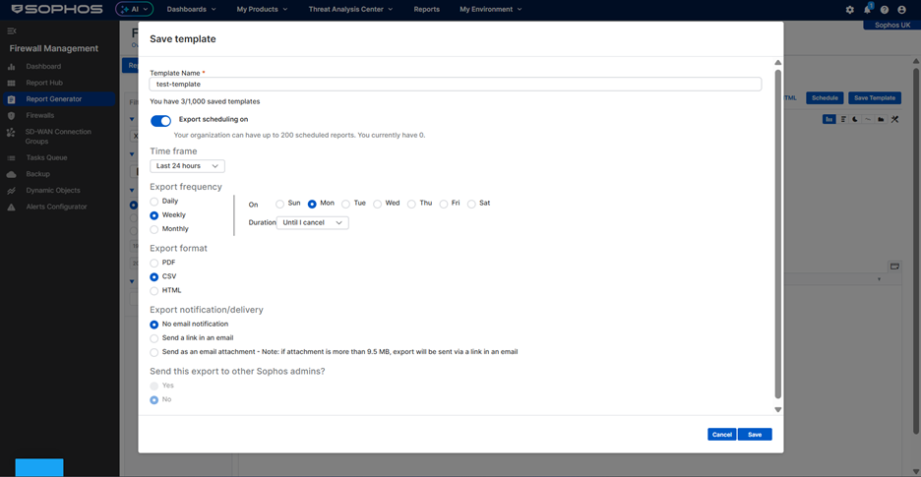Turn off the Export scheduling toggle
This screenshot has height=477, width=921.
(160, 121)
